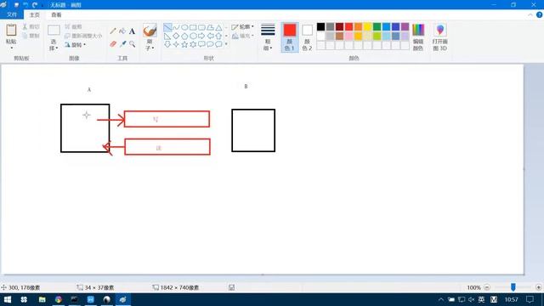This screenshot has width=544, height=306.
Task: Select the Oval callout shape
Action: (210, 44)
